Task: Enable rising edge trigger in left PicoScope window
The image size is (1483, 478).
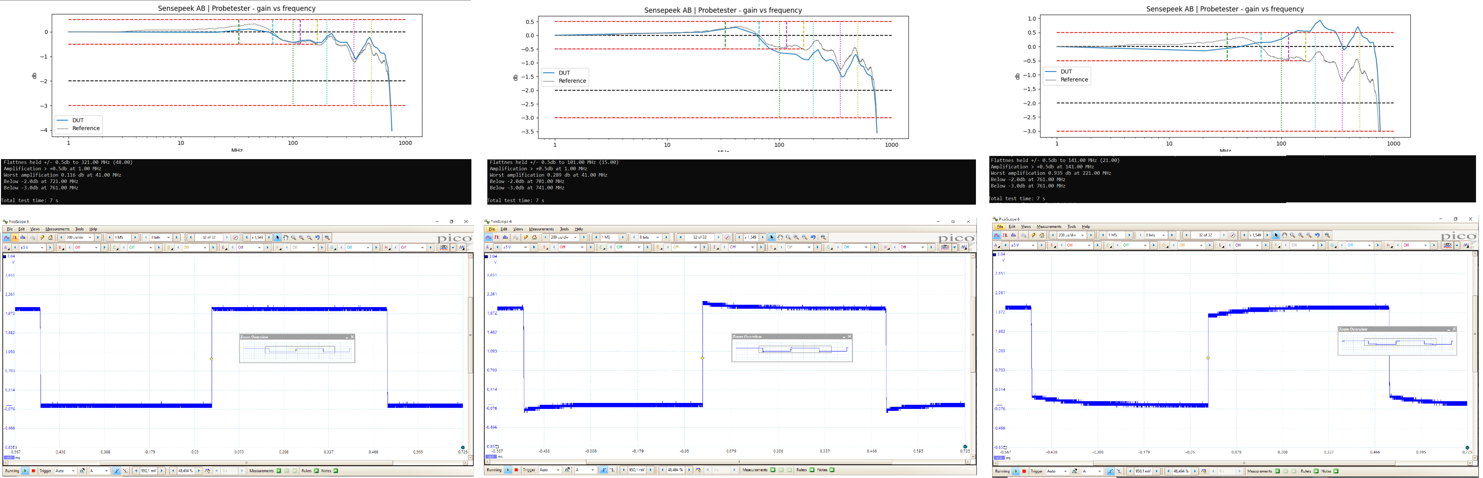Action: tap(117, 471)
